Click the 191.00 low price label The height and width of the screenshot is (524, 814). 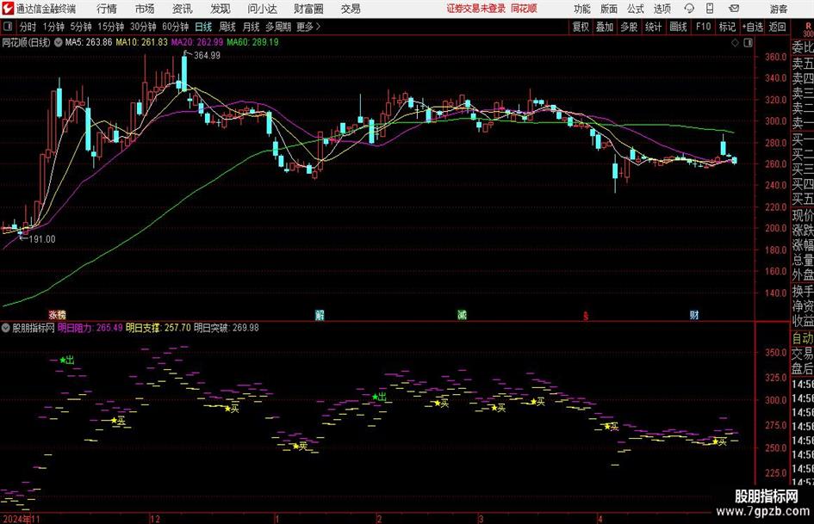point(42,239)
